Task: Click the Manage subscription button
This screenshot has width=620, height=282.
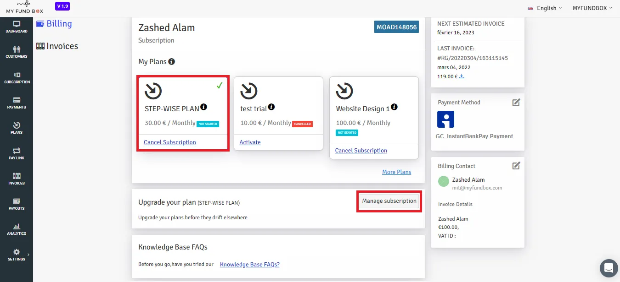Action: [389, 201]
